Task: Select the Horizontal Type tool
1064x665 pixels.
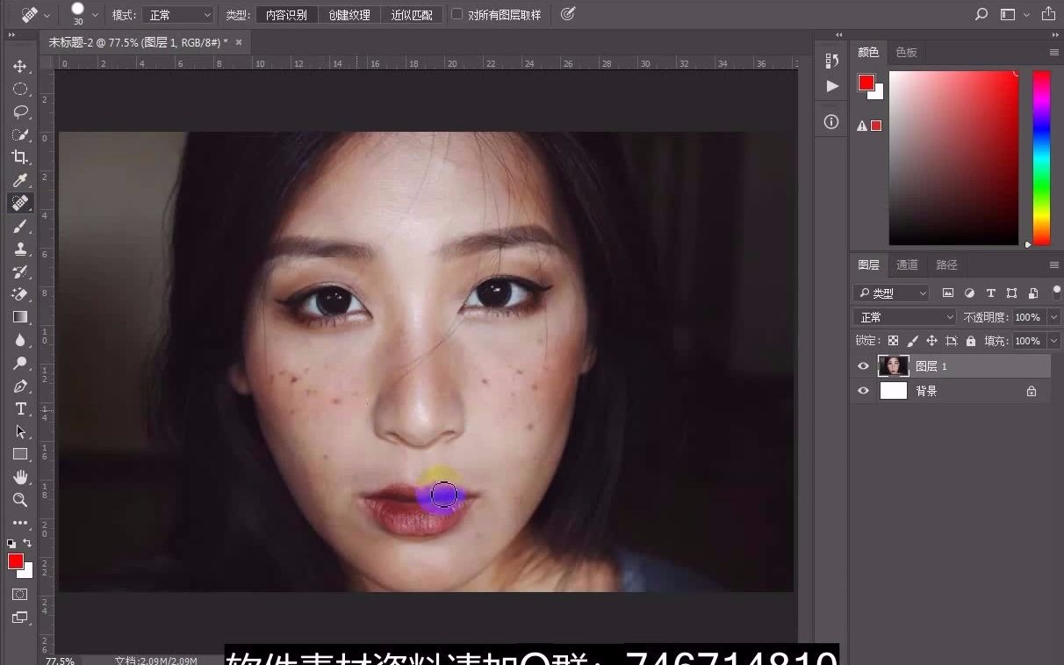Action: point(21,408)
